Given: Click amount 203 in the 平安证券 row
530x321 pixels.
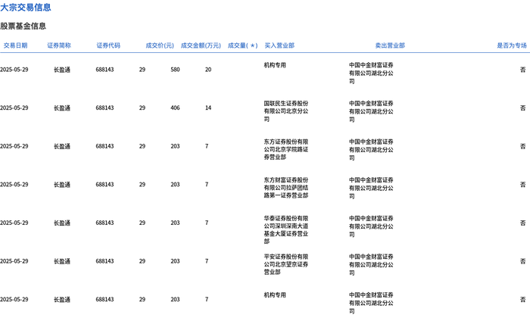Looking at the screenshot, I should point(175,261).
